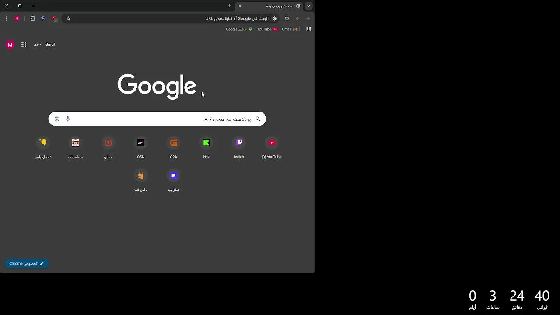Select the علامة تبويب جديدة tab
The width and height of the screenshot is (560, 315).
(269, 6)
